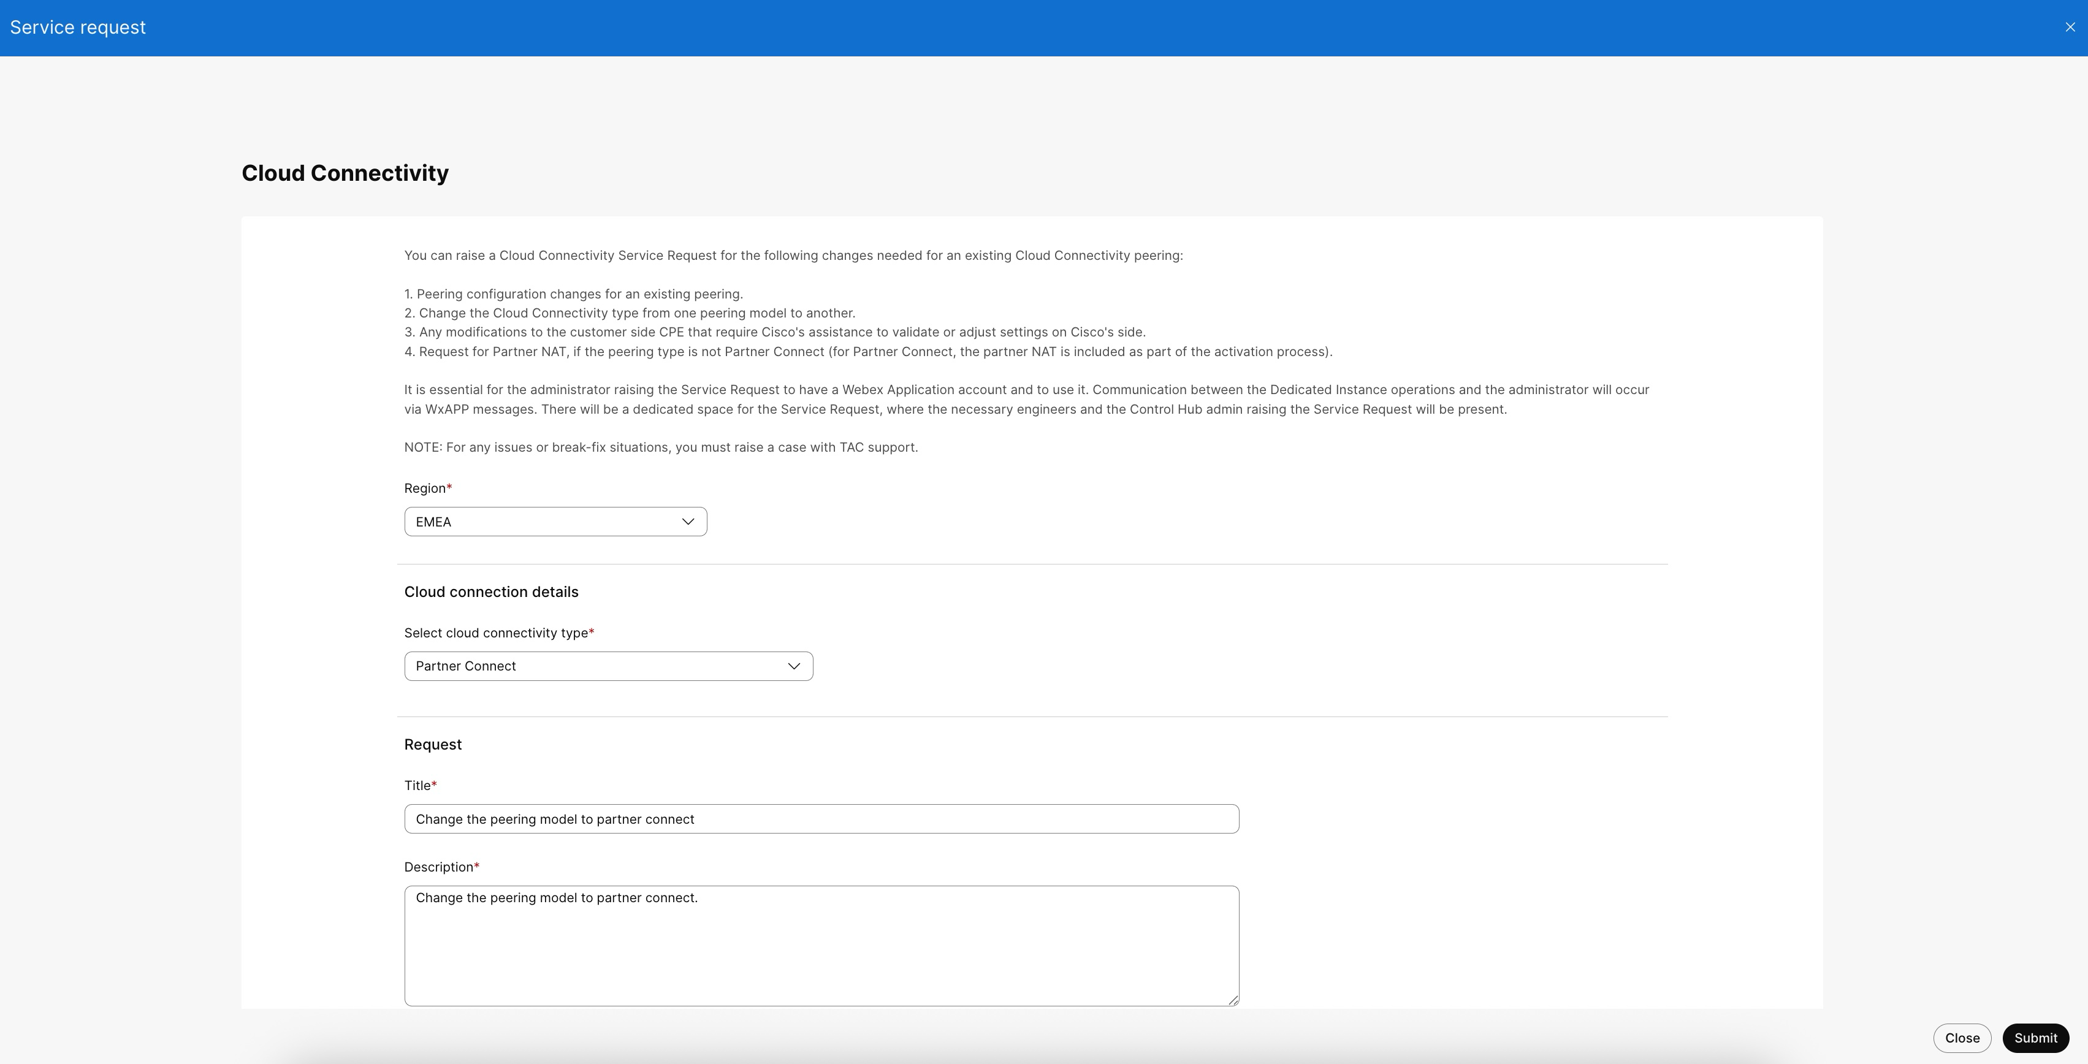The height and width of the screenshot is (1064, 2088).
Task: Click the chevron arrow in Region field
Action: point(687,522)
